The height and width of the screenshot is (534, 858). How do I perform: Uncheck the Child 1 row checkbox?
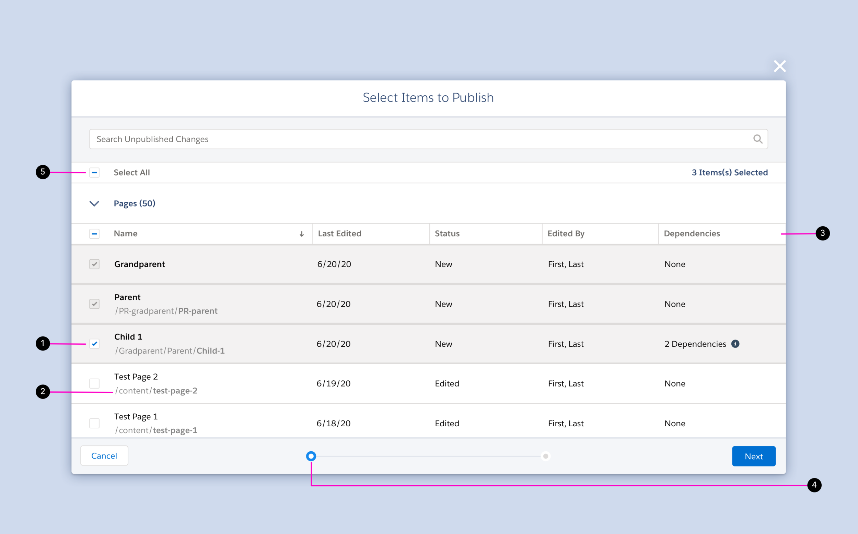(94, 344)
